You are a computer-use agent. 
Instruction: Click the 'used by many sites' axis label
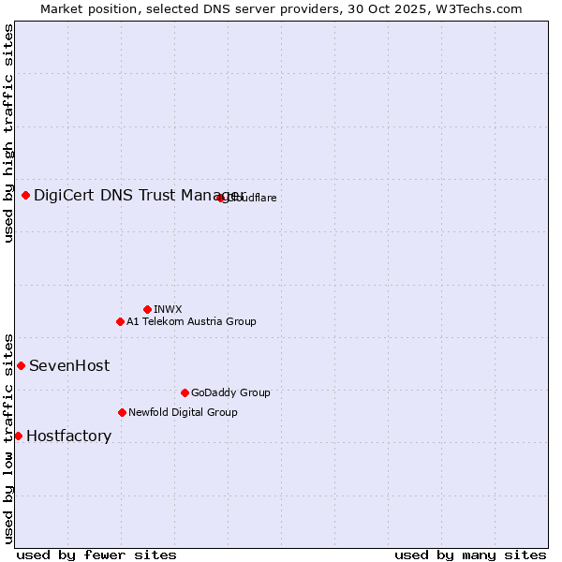click(470, 555)
